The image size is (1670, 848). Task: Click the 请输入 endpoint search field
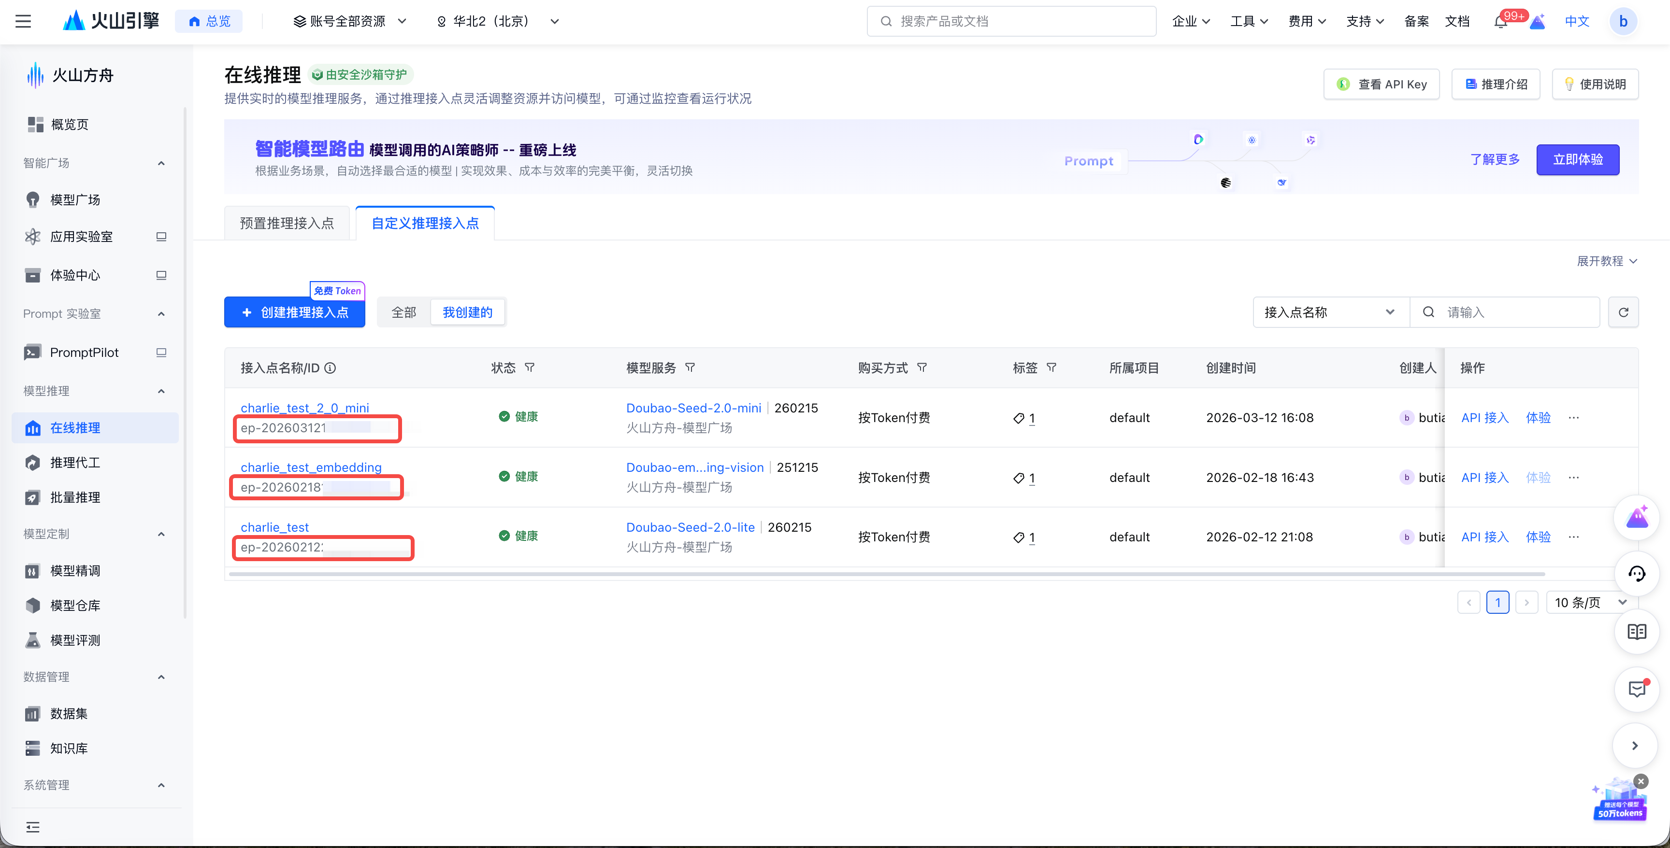coord(1505,312)
